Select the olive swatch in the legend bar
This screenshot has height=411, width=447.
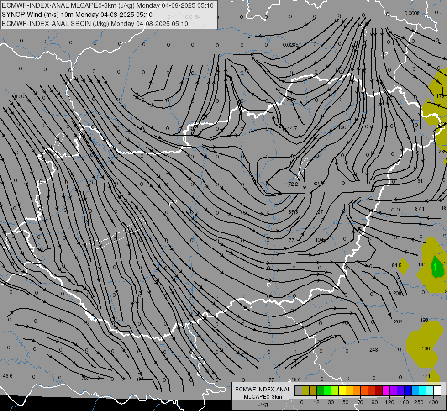(305, 390)
